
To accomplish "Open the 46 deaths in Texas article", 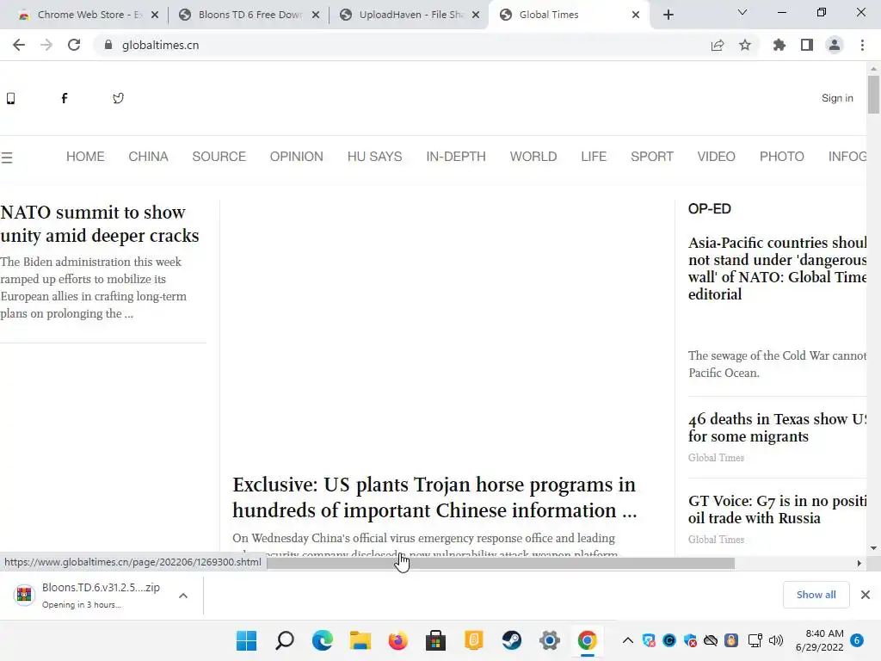I will [777, 428].
